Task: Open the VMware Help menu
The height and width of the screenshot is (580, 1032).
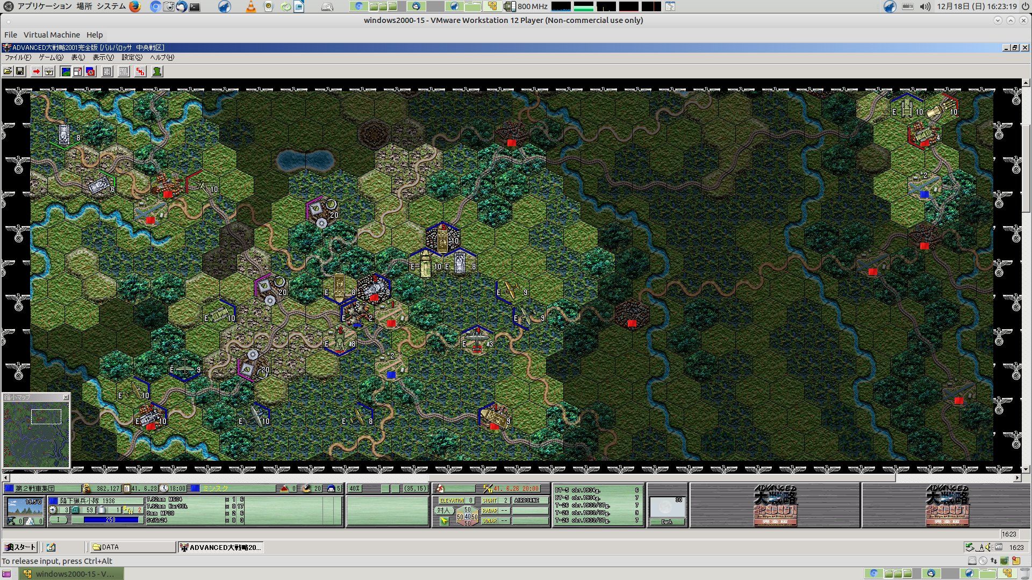Action: (95, 35)
